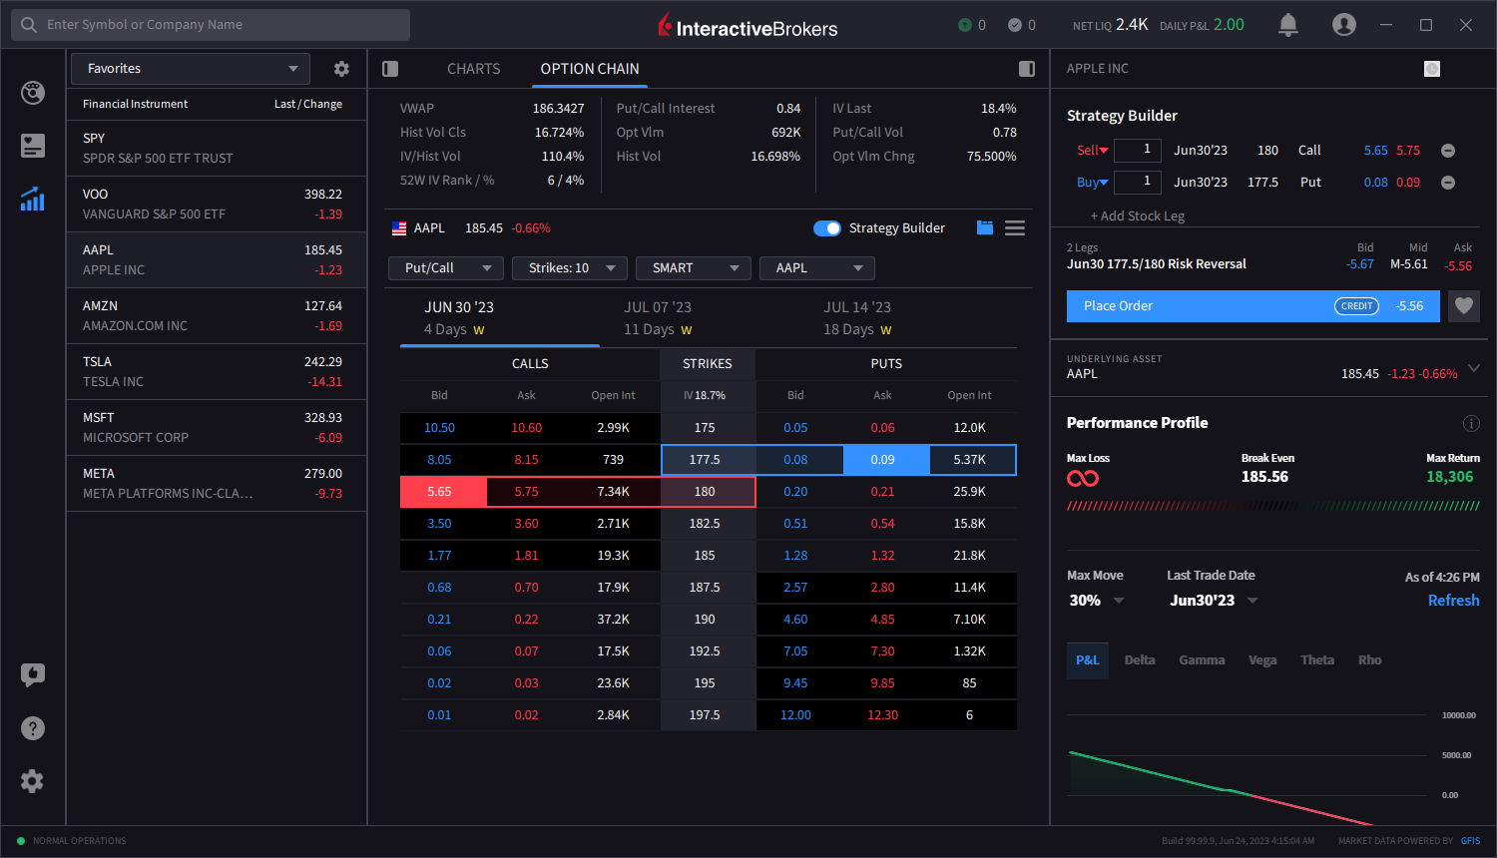This screenshot has width=1497, height=858.
Task: Click the Enter Symbol search field
Action: click(x=210, y=24)
